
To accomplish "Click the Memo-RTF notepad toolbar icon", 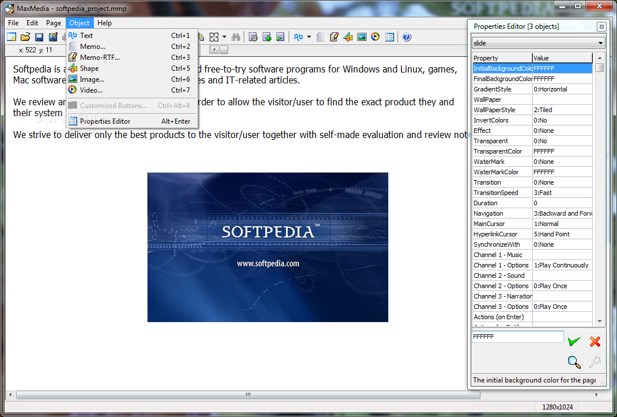I will pos(334,37).
